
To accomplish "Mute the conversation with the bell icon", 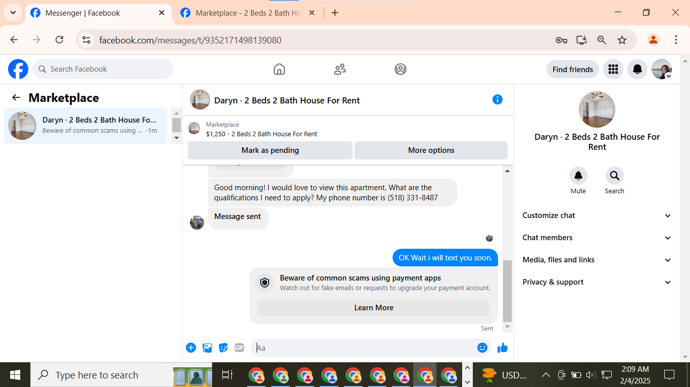I will [578, 176].
